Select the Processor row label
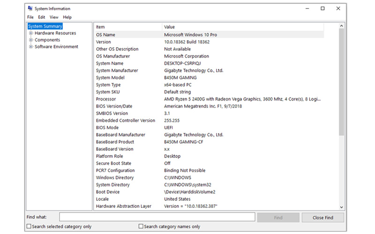The height and width of the screenshot is (234, 375). (106, 99)
